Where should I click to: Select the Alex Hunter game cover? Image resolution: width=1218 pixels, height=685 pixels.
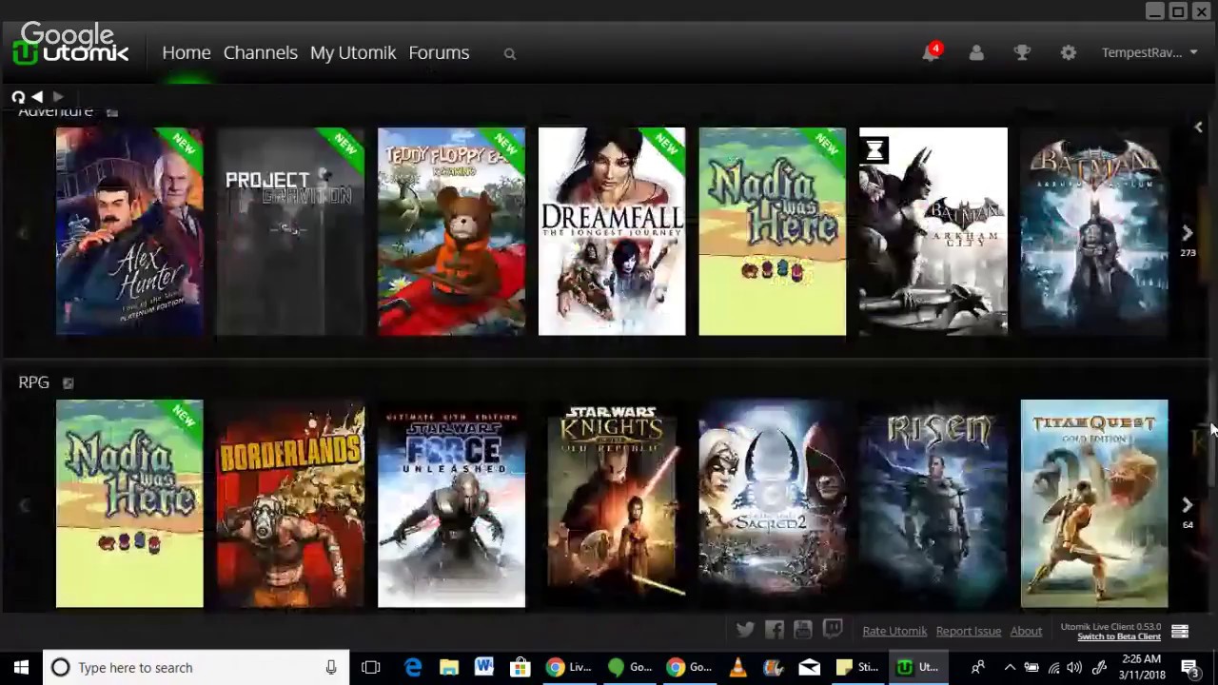point(129,231)
